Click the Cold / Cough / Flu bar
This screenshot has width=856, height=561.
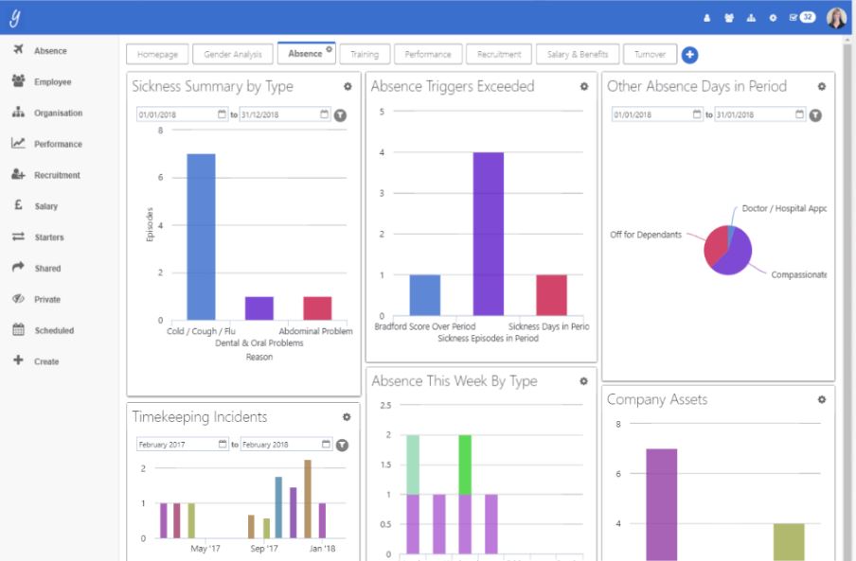201,237
